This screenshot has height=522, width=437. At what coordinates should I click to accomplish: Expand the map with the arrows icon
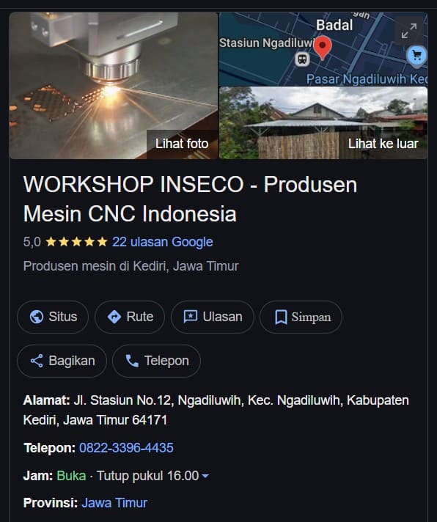408,31
